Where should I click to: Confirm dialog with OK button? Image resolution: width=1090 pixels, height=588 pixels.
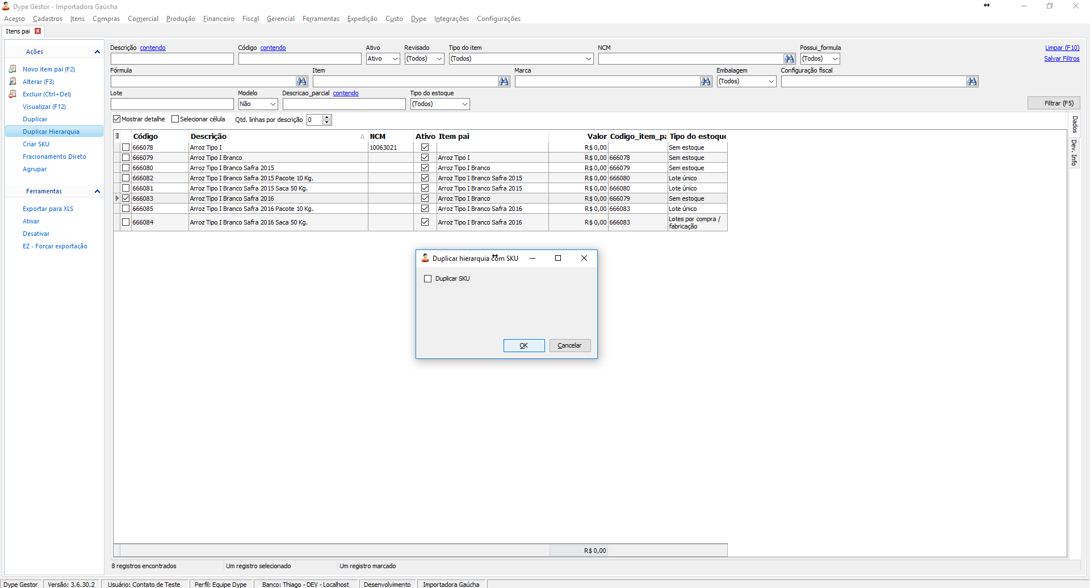(x=524, y=345)
